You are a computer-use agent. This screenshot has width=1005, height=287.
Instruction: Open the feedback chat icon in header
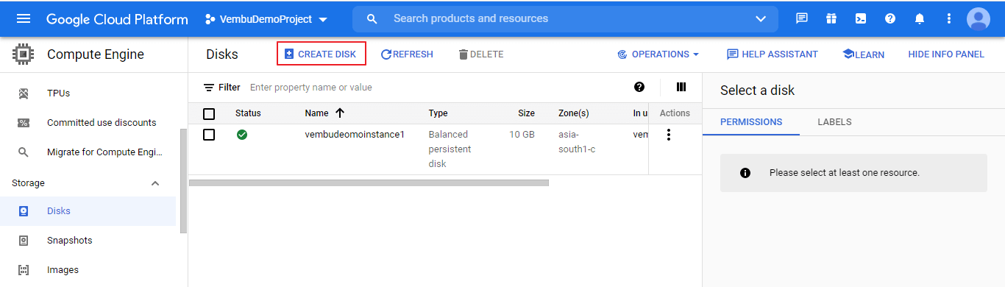(802, 18)
